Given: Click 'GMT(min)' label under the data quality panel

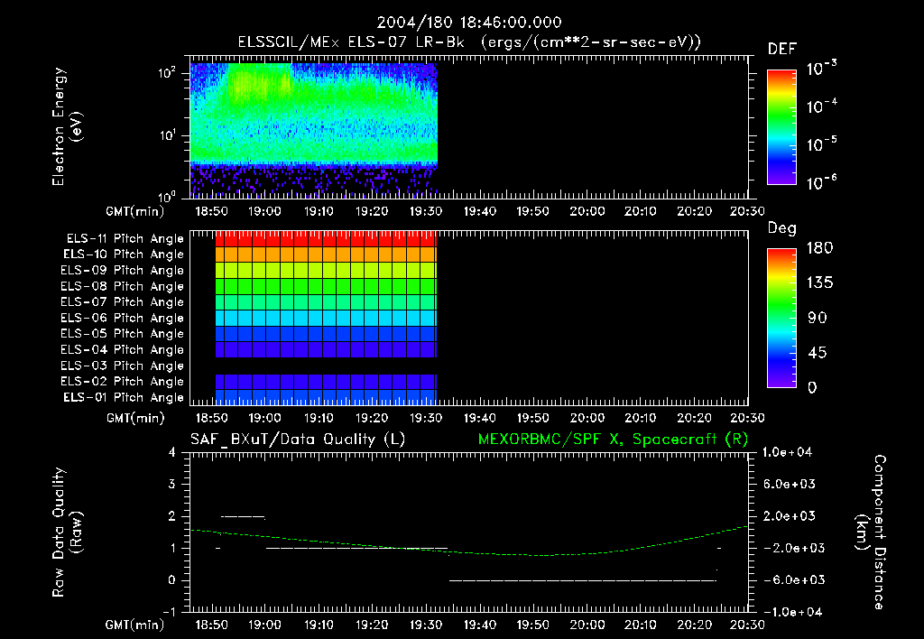Looking at the screenshot, I should pyautogui.click(x=135, y=625).
